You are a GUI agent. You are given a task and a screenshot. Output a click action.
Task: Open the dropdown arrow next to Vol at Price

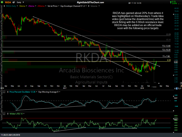click(59, 6)
